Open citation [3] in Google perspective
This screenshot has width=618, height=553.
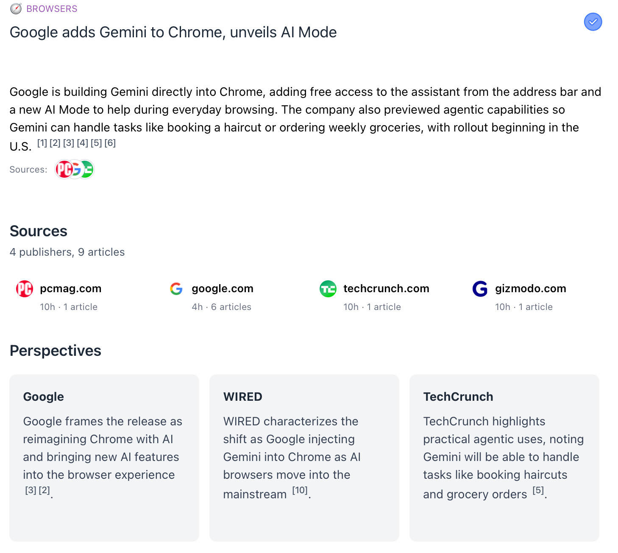tap(31, 490)
